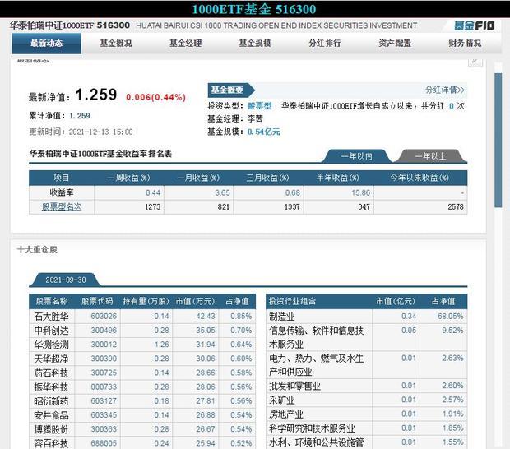The image size is (510, 449).
Task: Open the 资产配置 tab
Action: [x=395, y=44]
